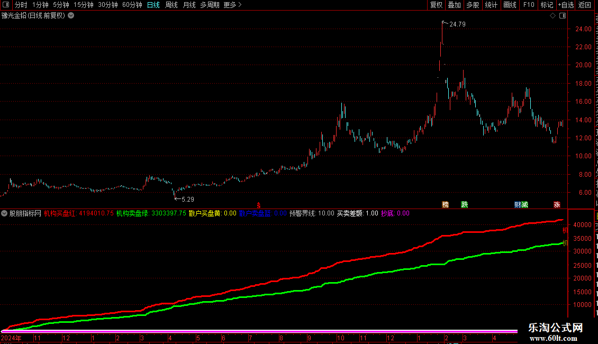Click the 40000 indicator axis label

[582, 225]
